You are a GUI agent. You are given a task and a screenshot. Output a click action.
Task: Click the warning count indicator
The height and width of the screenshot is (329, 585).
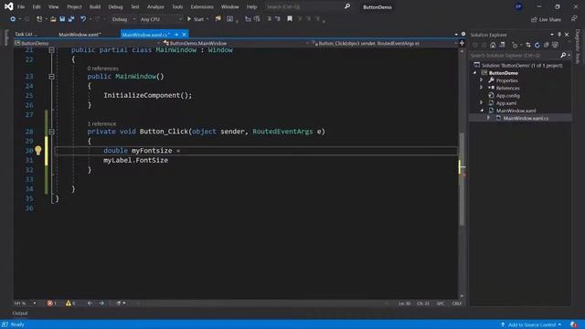point(70,303)
